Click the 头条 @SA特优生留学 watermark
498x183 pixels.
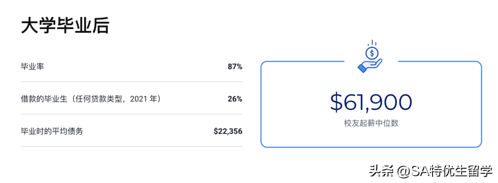coord(430,171)
